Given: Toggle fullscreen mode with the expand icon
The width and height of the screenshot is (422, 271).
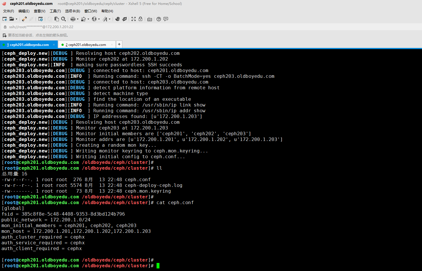Looking at the screenshot, I should [134, 19].
